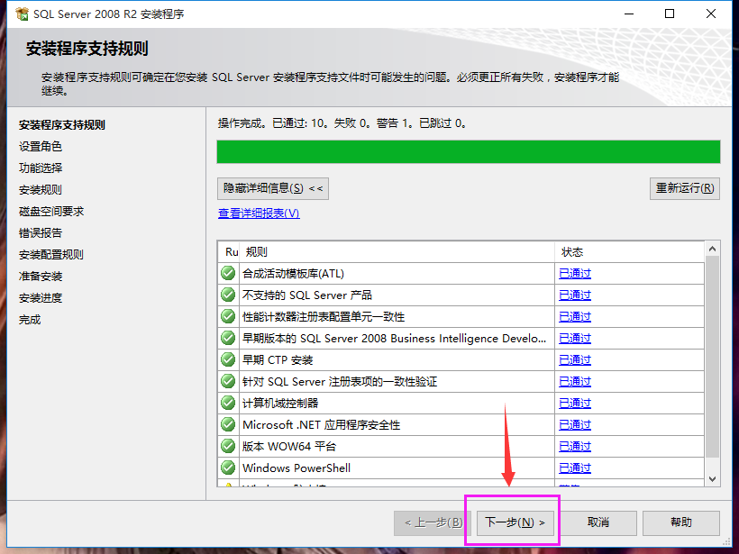The width and height of the screenshot is (739, 554).
Task: Click the SQL Server installer title bar icon
Action: 22,14
